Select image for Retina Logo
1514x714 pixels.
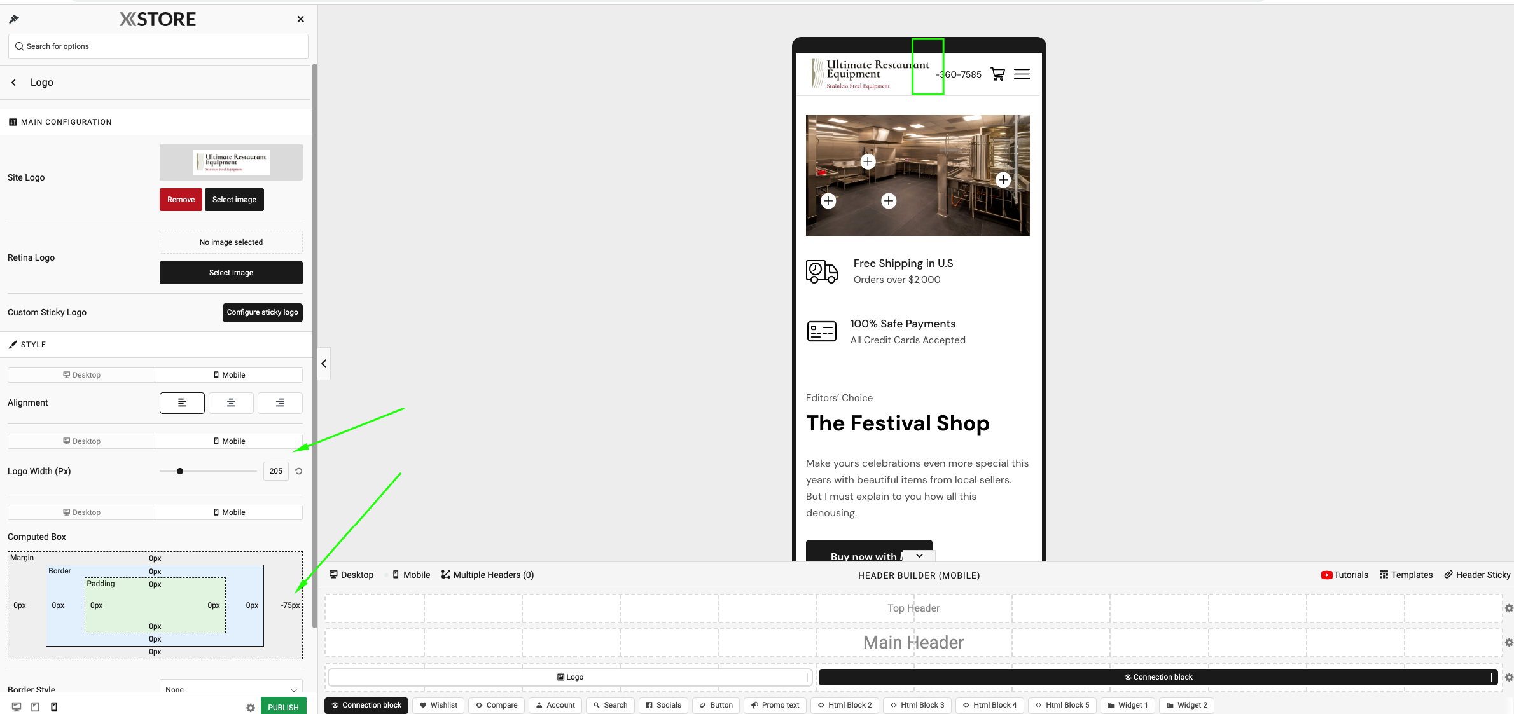[231, 273]
